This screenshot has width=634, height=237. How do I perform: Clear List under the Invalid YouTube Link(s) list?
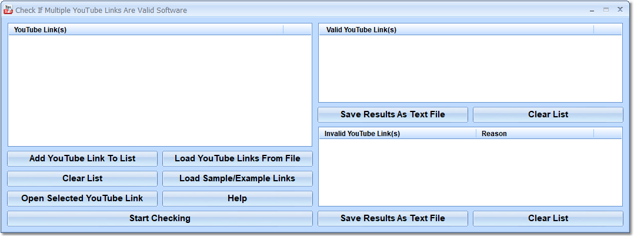(548, 218)
